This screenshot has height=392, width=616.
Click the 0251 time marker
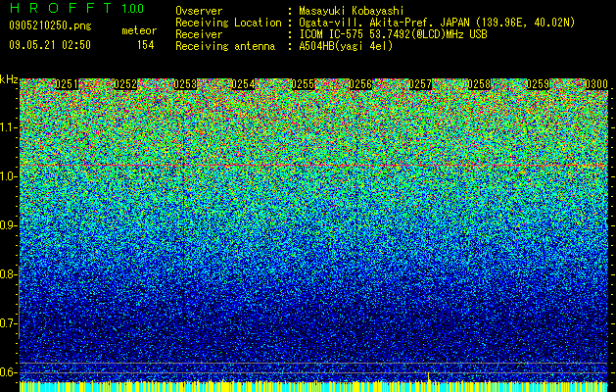click(x=67, y=84)
